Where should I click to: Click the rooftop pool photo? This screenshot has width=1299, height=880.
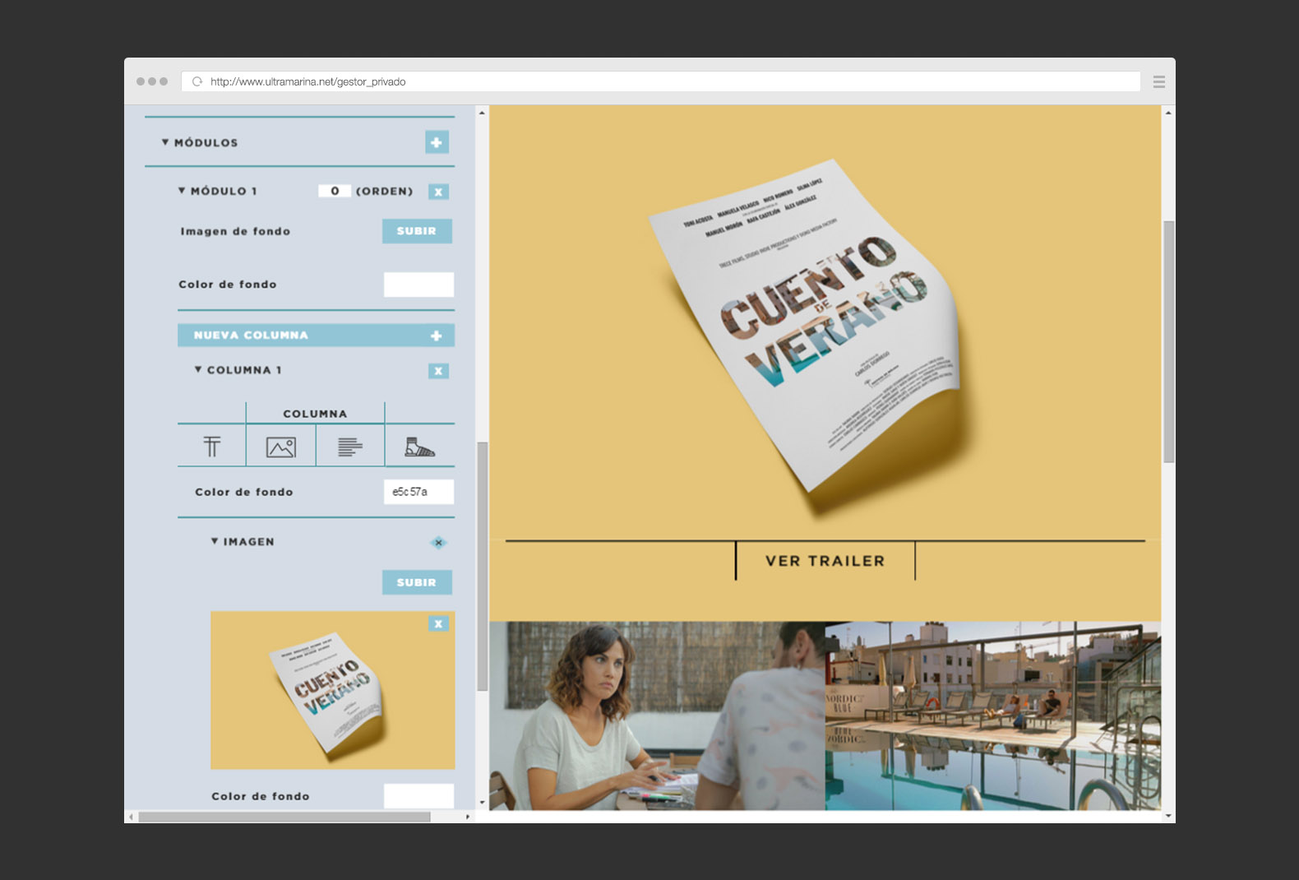pyautogui.click(x=993, y=716)
